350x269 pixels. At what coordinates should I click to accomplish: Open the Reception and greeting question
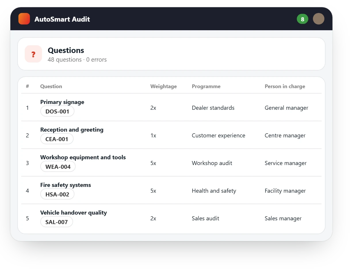[x=72, y=130]
